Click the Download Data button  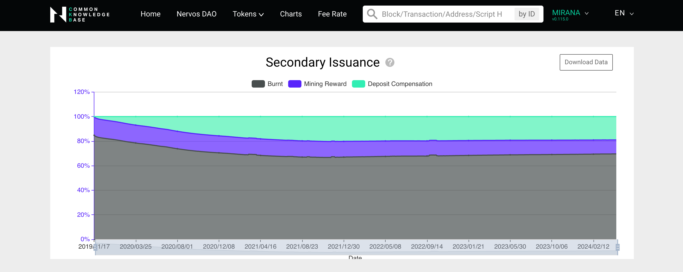click(x=586, y=62)
